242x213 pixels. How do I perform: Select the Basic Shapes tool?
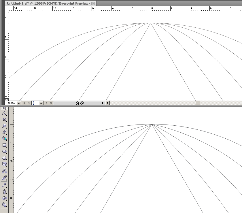pos(4,164)
